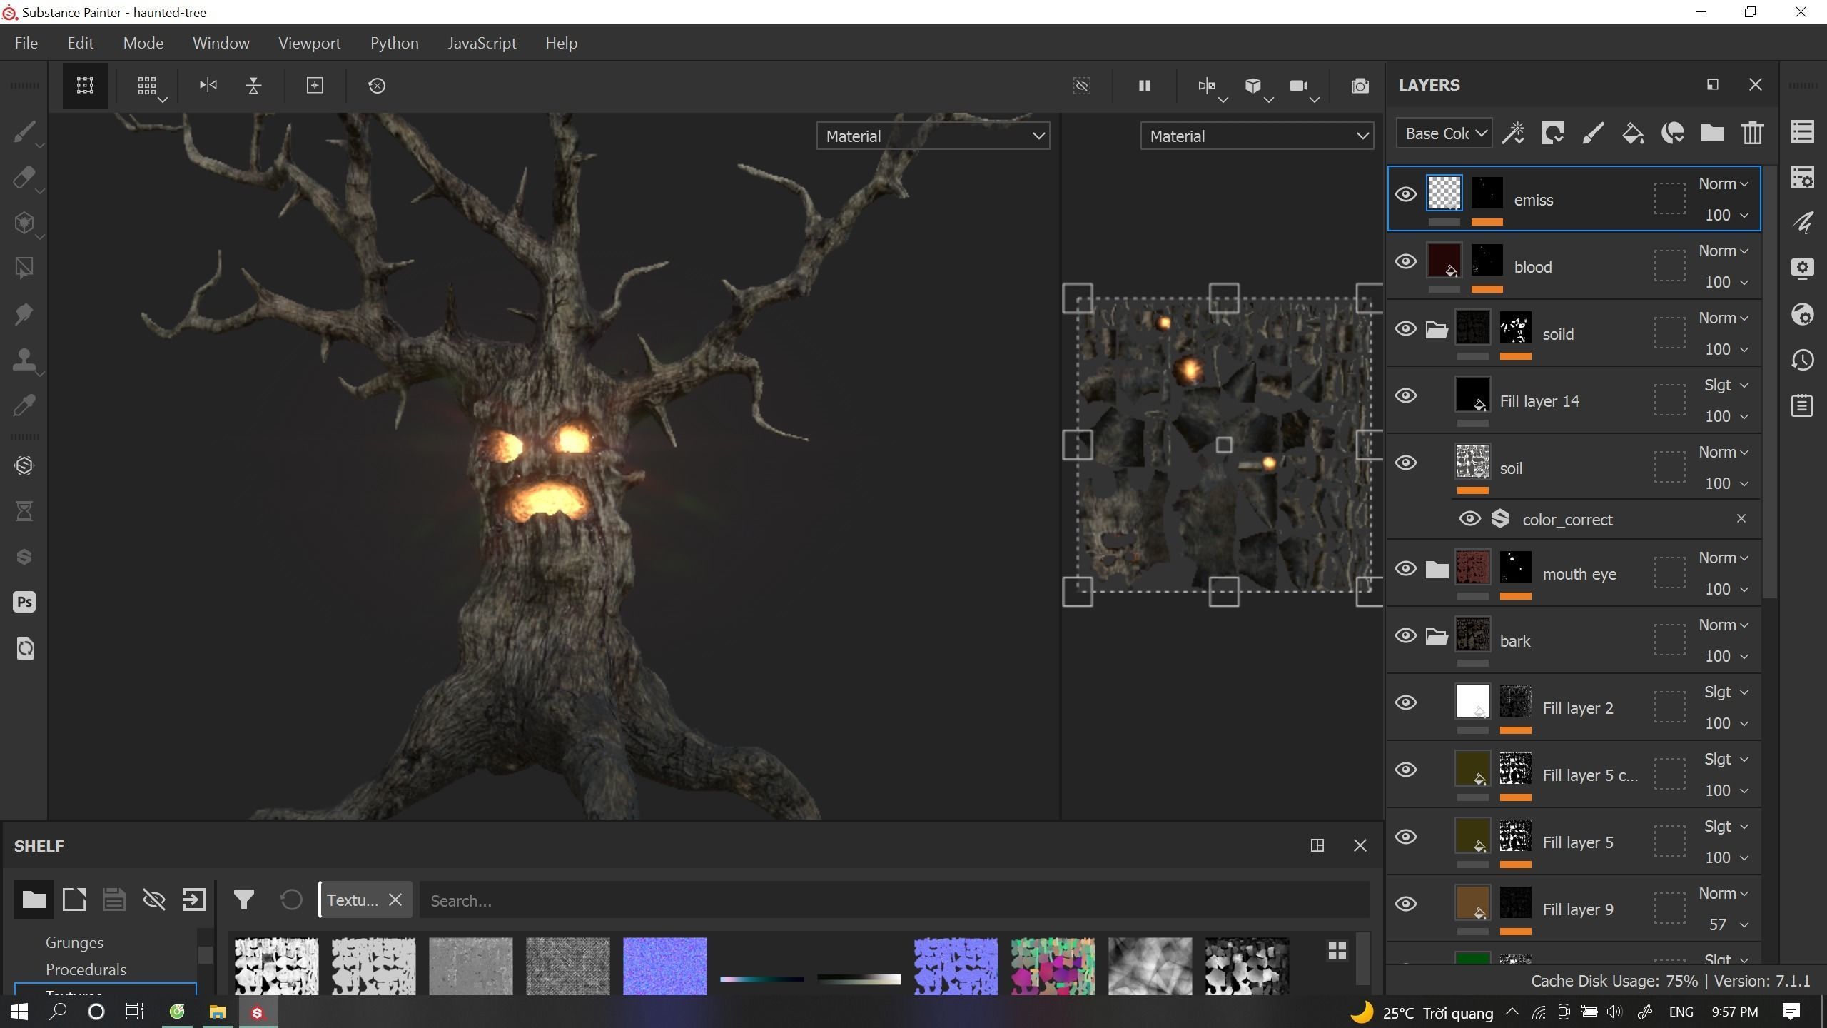The height and width of the screenshot is (1028, 1827).
Task: Open the Log panel icon
Action: point(1803,405)
